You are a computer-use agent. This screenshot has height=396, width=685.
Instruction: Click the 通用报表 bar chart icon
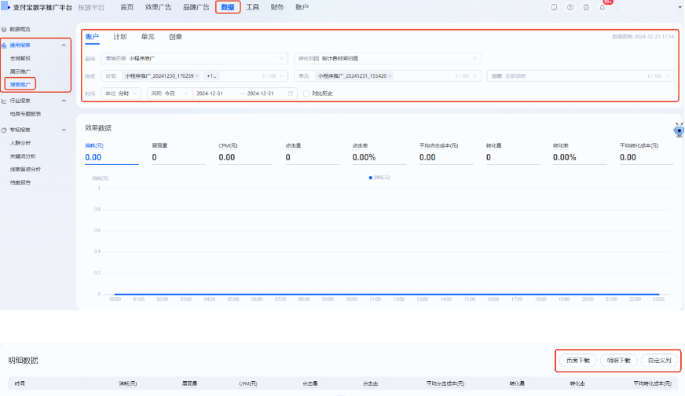click(4, 46)
